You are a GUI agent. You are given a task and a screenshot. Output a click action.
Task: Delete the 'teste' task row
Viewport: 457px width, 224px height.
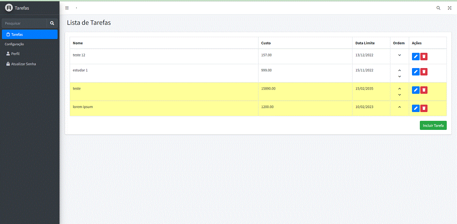coord(424,90)
